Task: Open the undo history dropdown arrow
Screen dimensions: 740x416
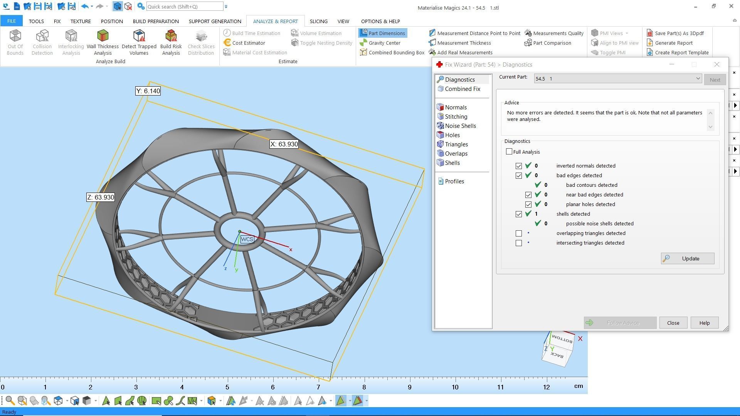Action: [x=92, y=7]
